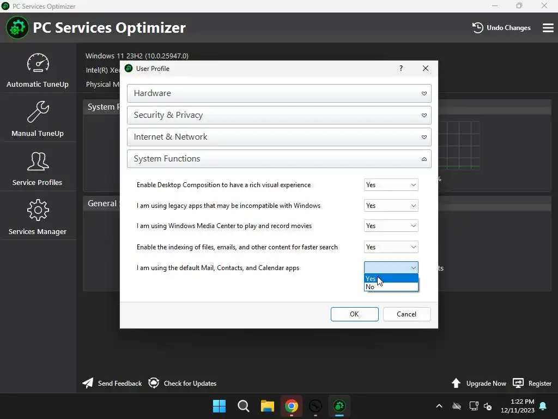Show hidden tray icons chevron

pyautogui.click(x=439, y=406)
